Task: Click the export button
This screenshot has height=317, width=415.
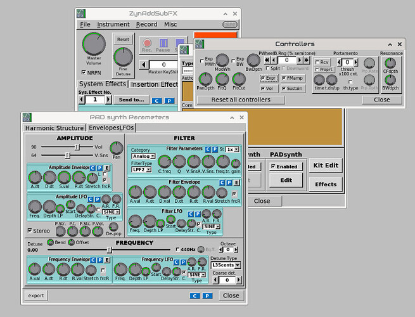Action: tap(36, 295)
